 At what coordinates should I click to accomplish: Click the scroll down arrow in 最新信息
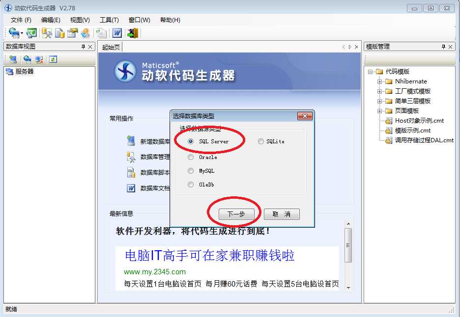(348, 288)
